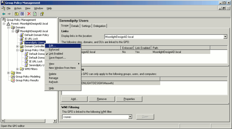Collapse the MoonlightDesignAD.local domain node
Viewport: 232px width, 129px height.
[x=13, y=31]
